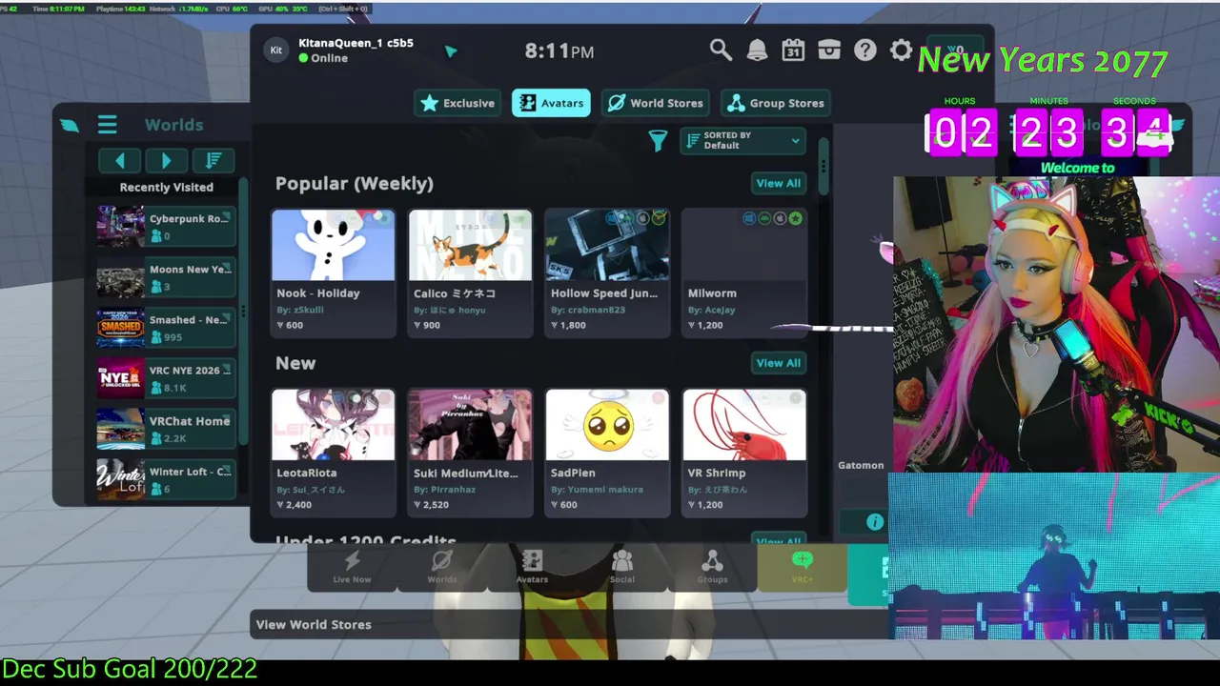This screenshot has width=1220, height=686.
Task: Click the teal arrow beside username
Action: [x=451, y=51]
